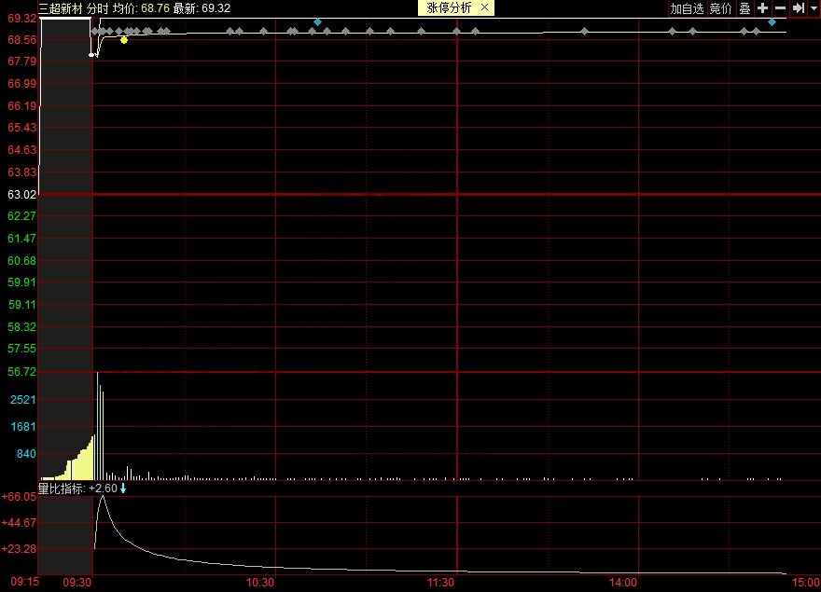Image resolution: width=821 pixels, height=592 pixels.
Task: Click the blue diamond marker left of 11:00
Action: [x=318, y=21]
